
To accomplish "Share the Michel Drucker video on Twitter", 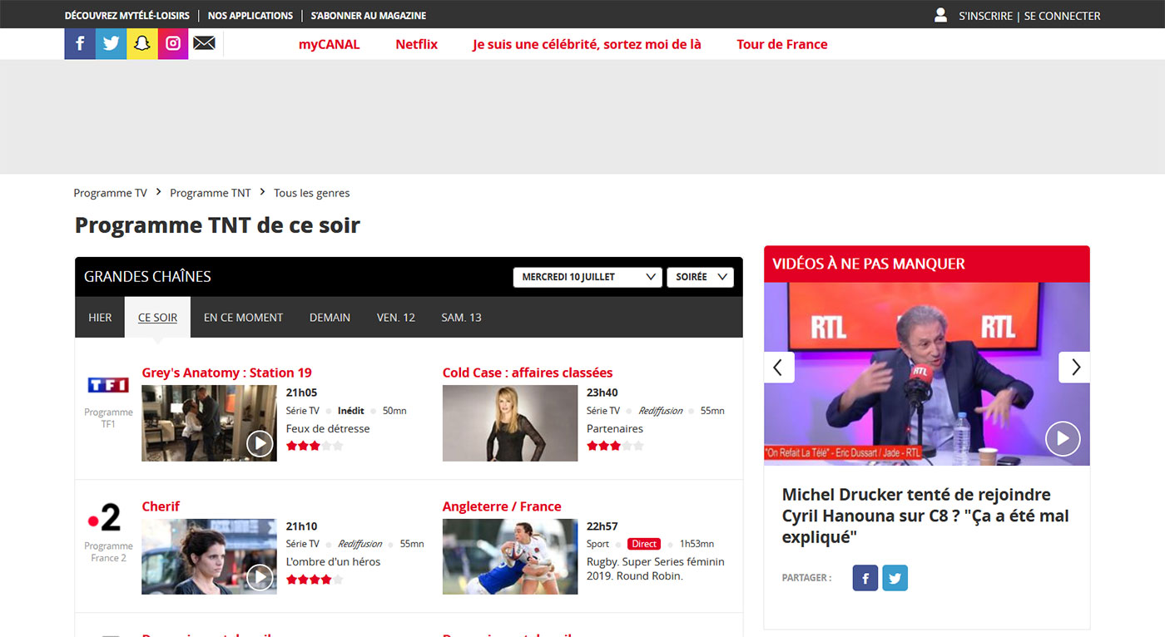I will (x=895, y=577).
